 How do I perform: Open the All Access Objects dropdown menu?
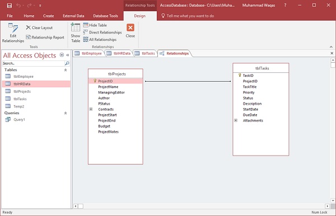62,55
